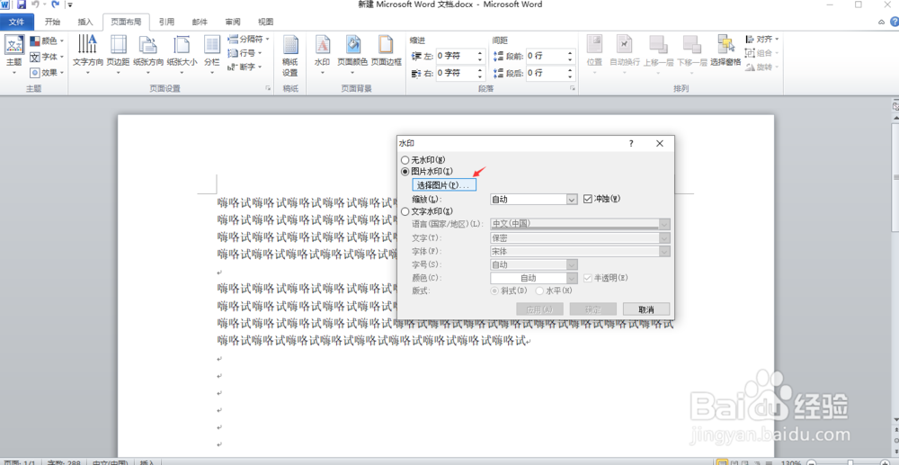The width and height of the screenshot is (899, 465).
Task: Click the watermark dialog help question mark
Action: click(x=631, y=143)
